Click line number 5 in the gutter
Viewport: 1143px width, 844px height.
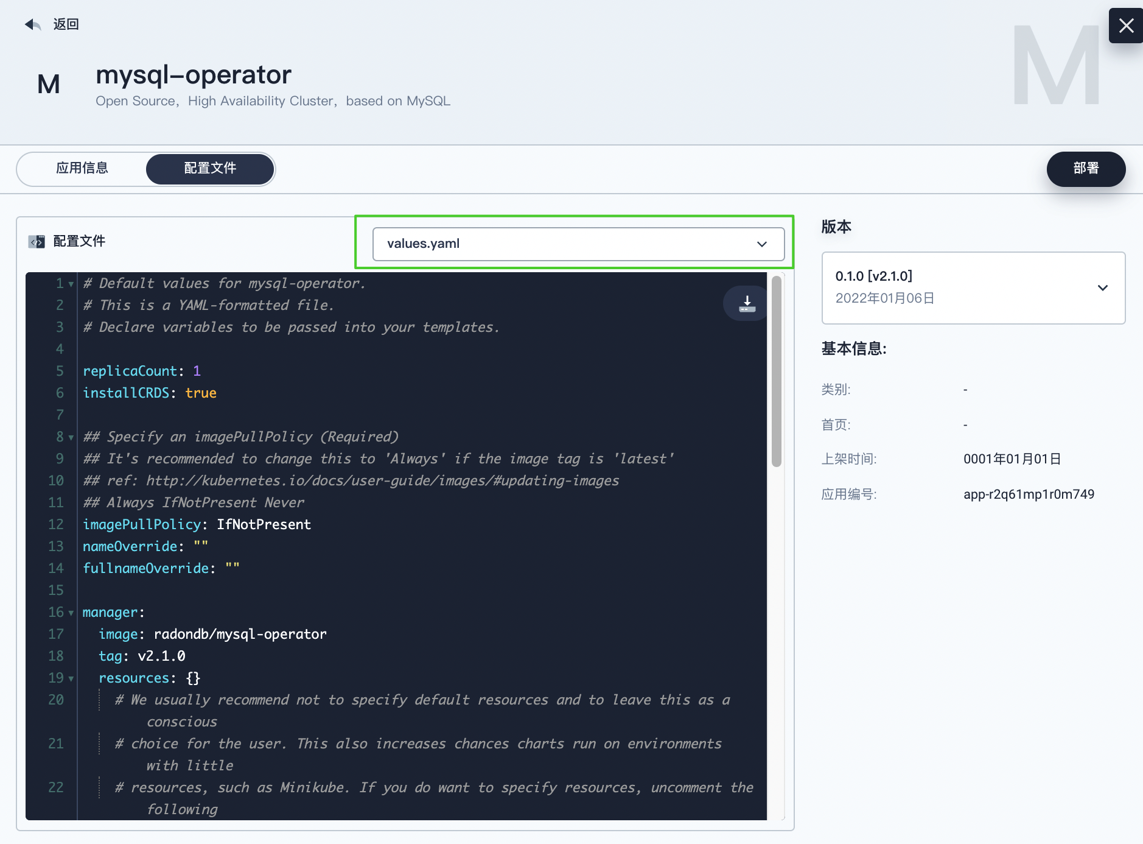[x=60, y=371]
